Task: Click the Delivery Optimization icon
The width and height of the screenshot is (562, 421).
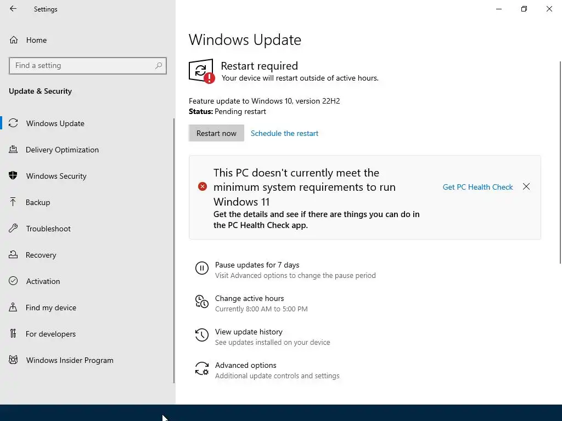Action: [13, 149]
